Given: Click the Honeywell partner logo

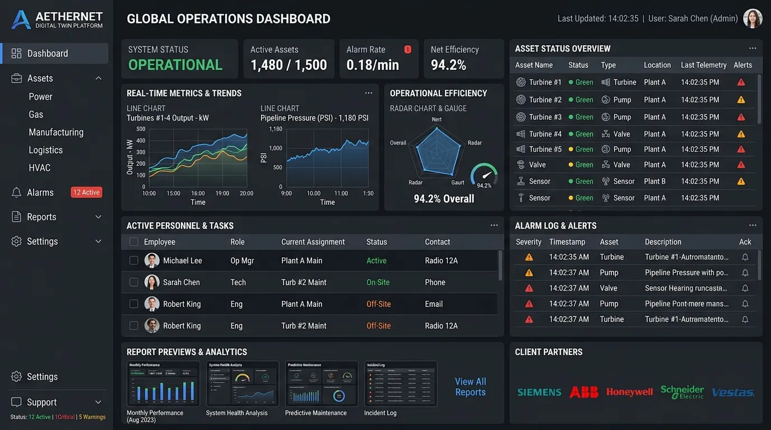Looking at the screenshot, I should click(x=630, y=392).
